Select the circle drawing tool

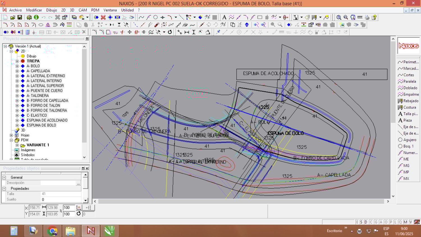pyautogui.click(x=155, y=17)
